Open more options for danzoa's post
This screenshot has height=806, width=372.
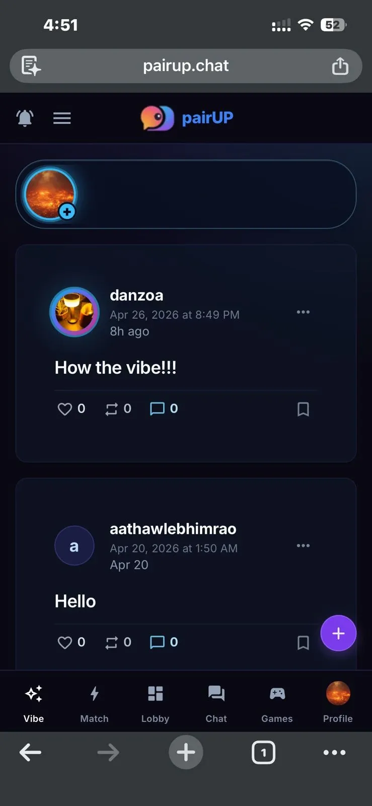[x=303, y=312]
